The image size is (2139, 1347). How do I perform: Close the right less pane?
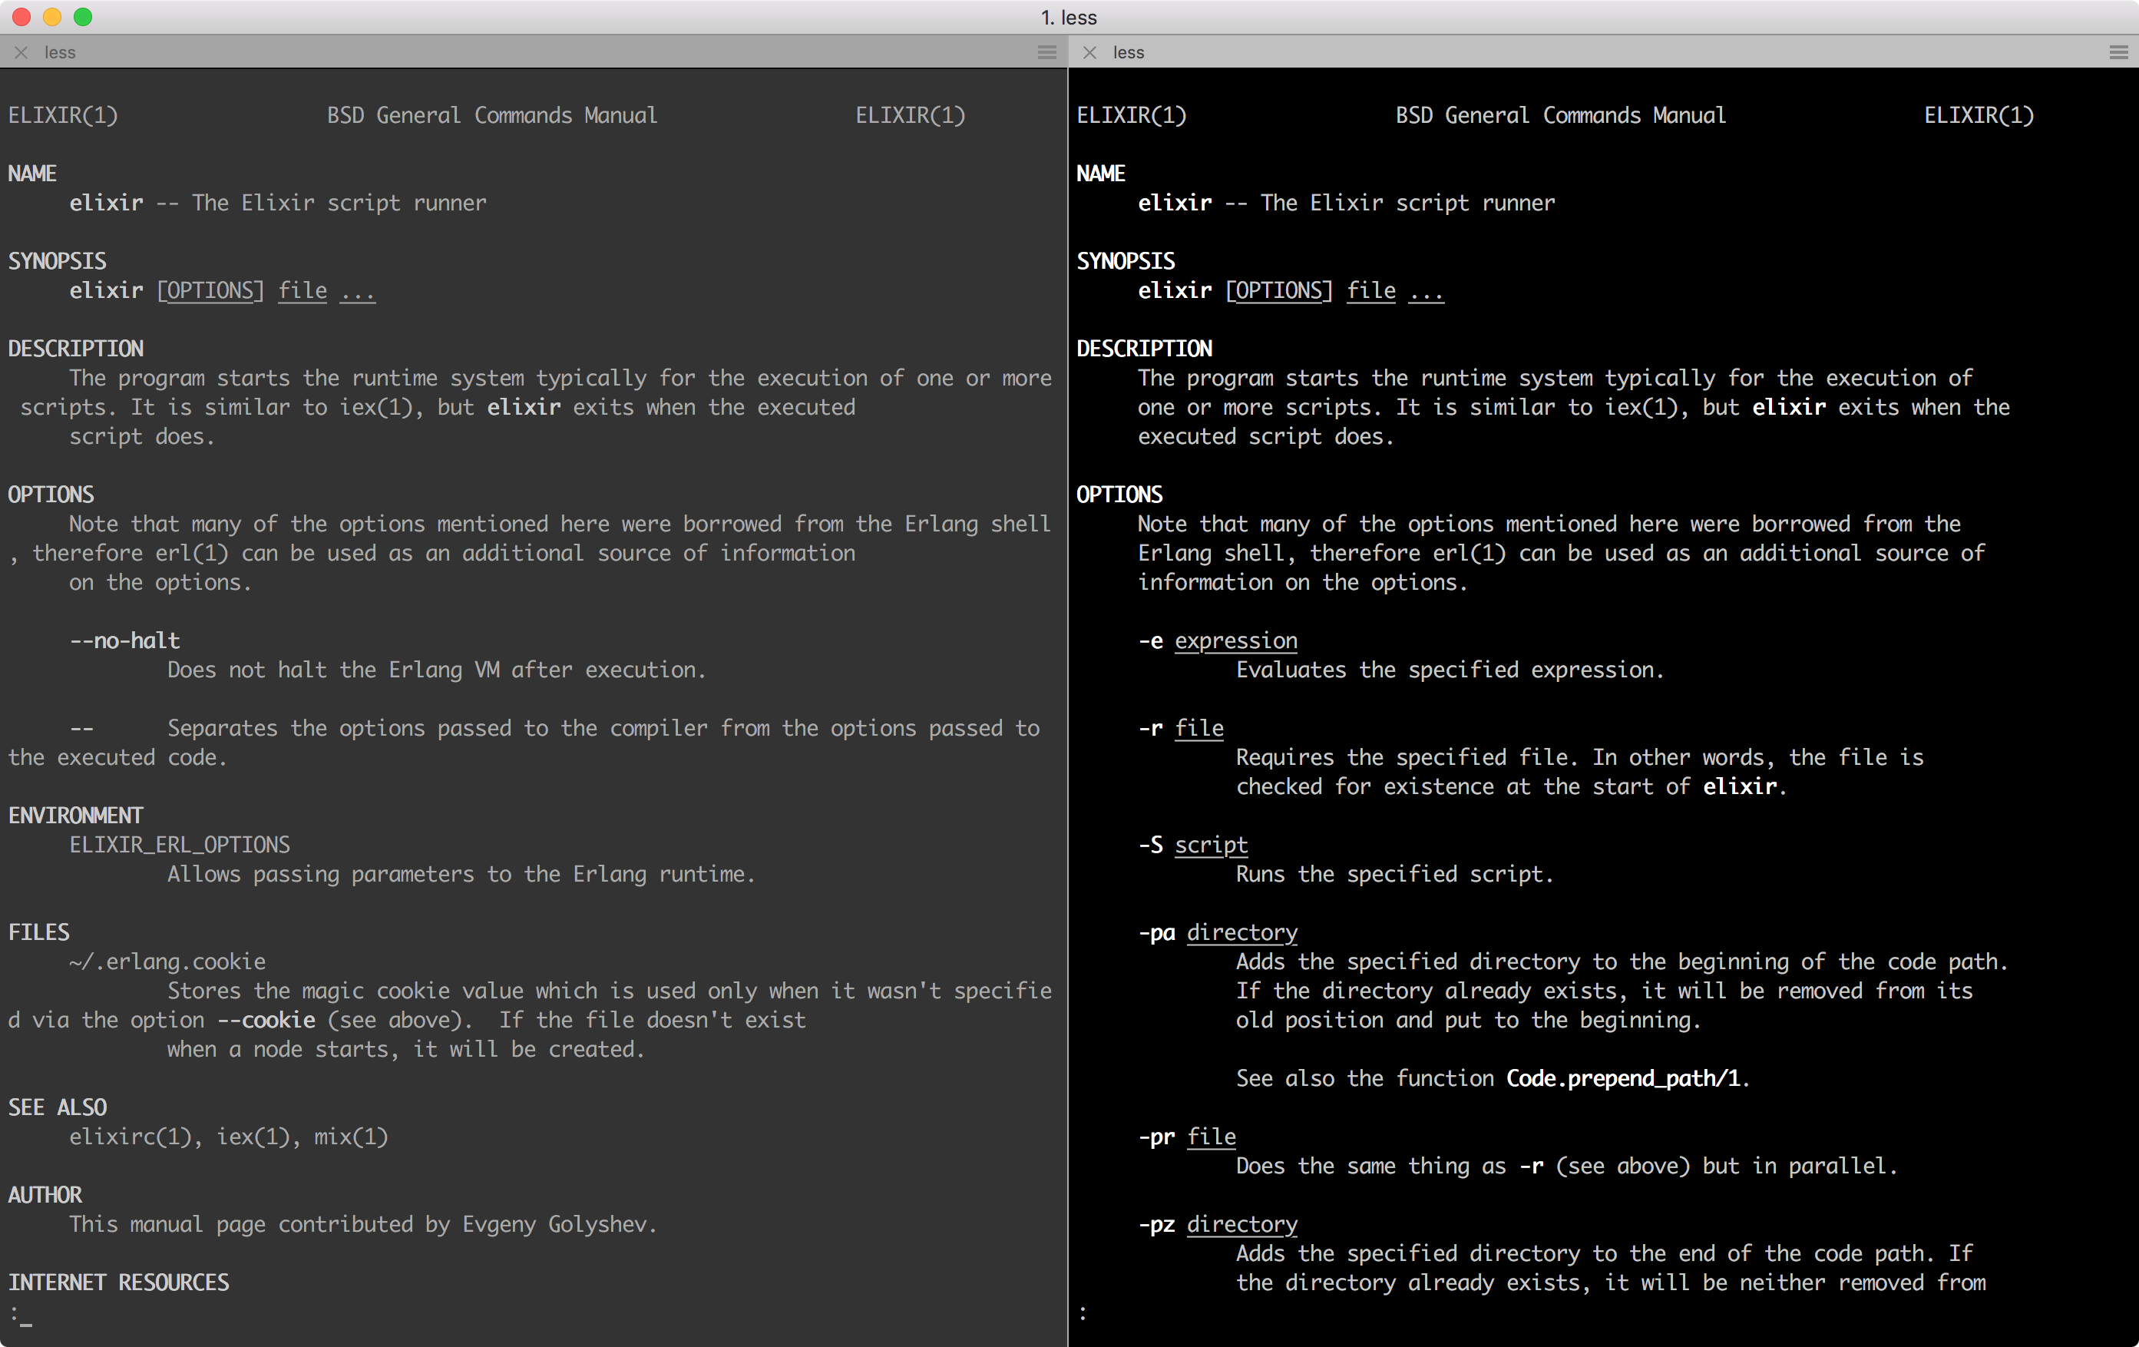[1090, 52]
